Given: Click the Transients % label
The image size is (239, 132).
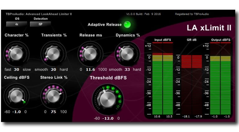Looking at the screenshot, I should tap(54, 35).
